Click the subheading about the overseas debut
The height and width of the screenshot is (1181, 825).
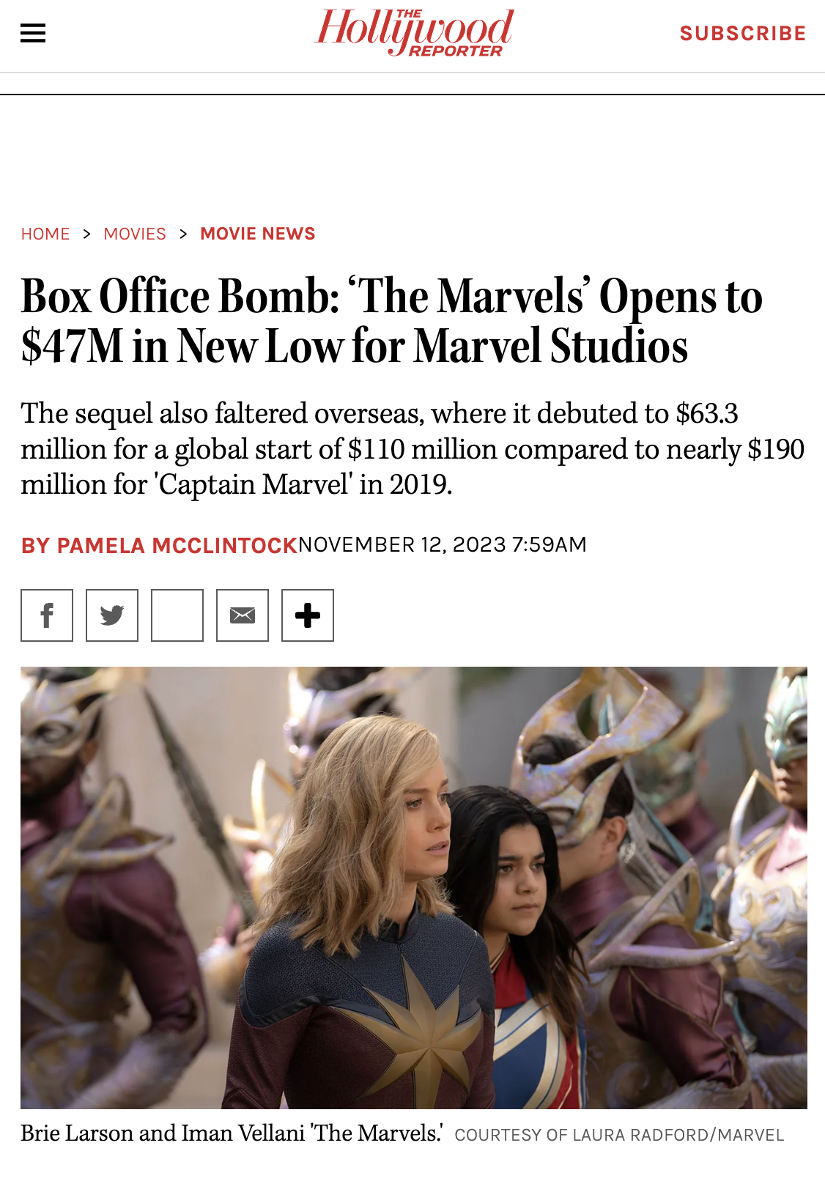pos(412,449)
